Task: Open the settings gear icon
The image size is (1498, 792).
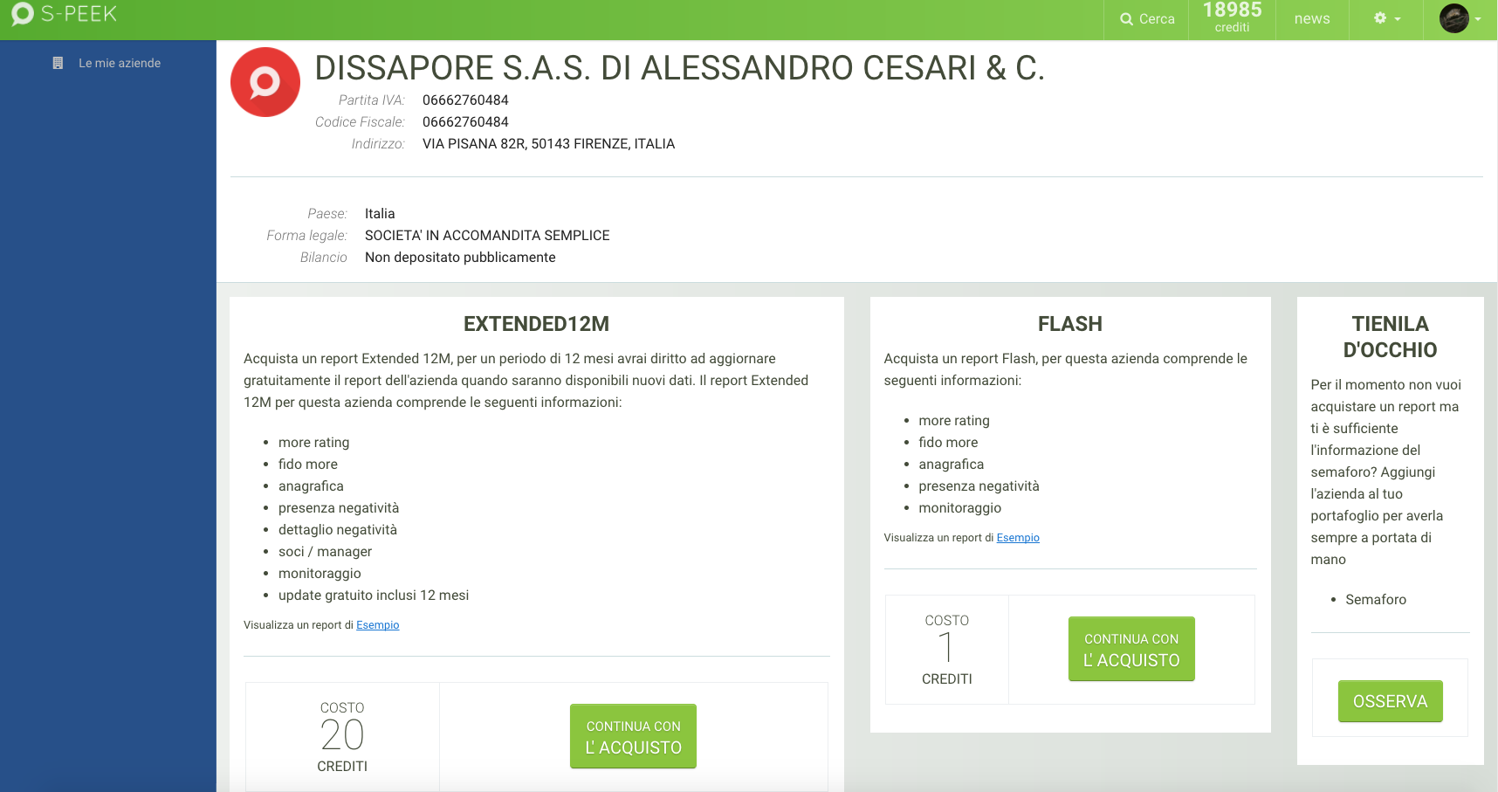Action: [1380, 18]
